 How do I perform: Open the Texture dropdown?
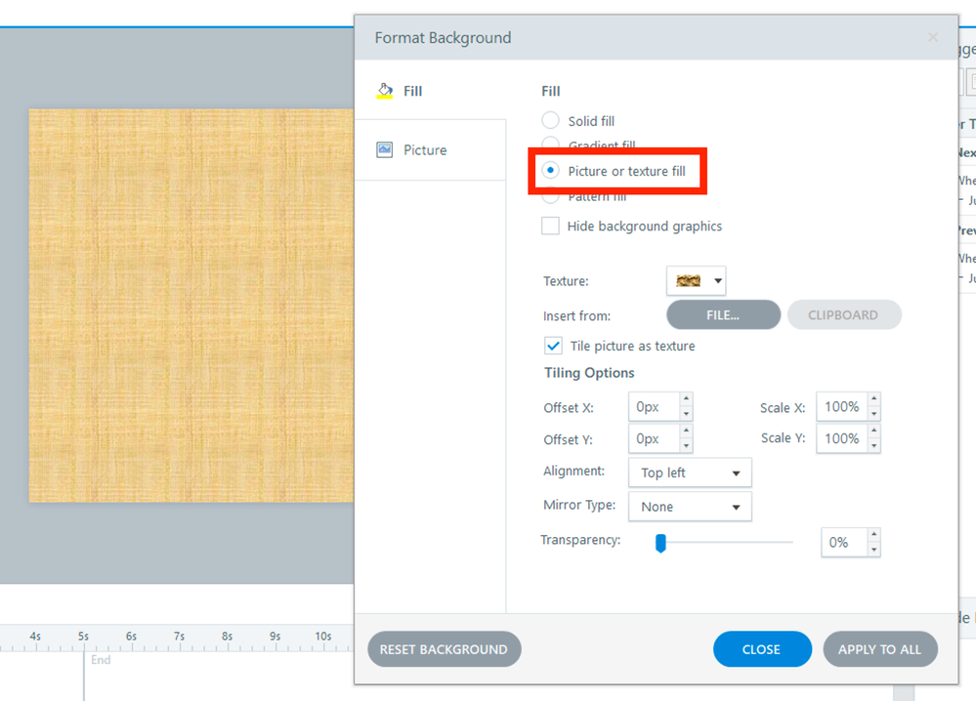coord(696,280)
